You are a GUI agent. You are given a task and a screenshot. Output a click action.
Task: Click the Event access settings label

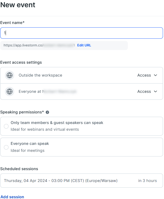(x=21, y=62)
